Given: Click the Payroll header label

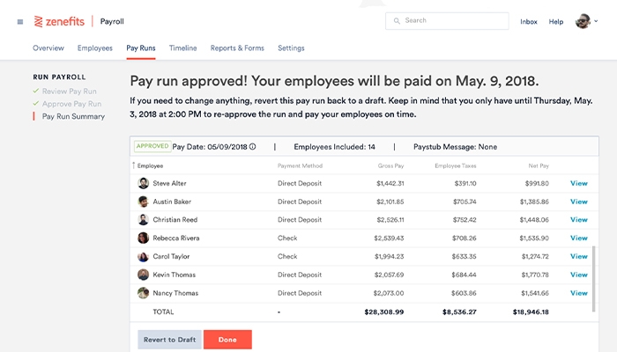Looking at the screenshot, I should coord(112,21).
